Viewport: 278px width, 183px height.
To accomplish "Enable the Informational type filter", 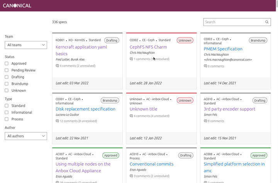I will coord(7,113).
